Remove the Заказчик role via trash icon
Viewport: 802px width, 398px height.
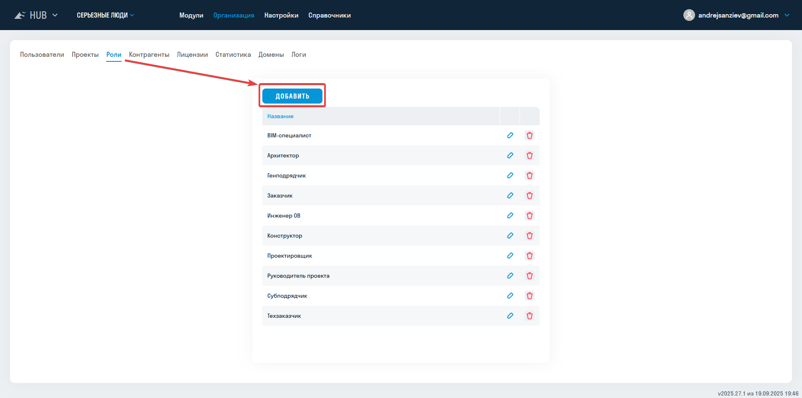[529, 195]
